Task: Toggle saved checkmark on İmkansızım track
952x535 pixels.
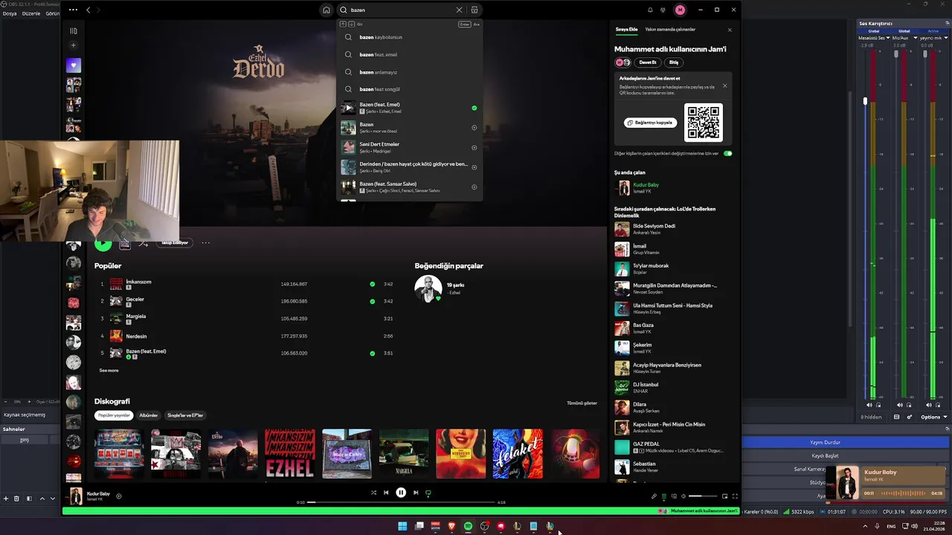Action: click(373, 284)
